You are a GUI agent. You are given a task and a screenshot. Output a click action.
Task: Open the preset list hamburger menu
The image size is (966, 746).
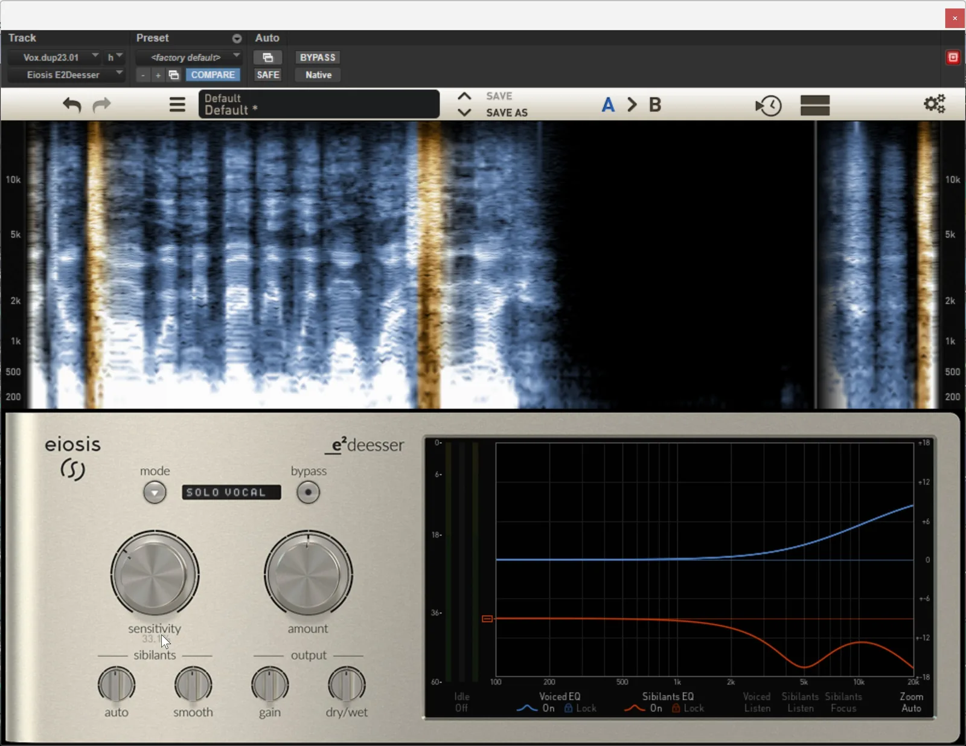pyautogui.click(x=177, y=105)
